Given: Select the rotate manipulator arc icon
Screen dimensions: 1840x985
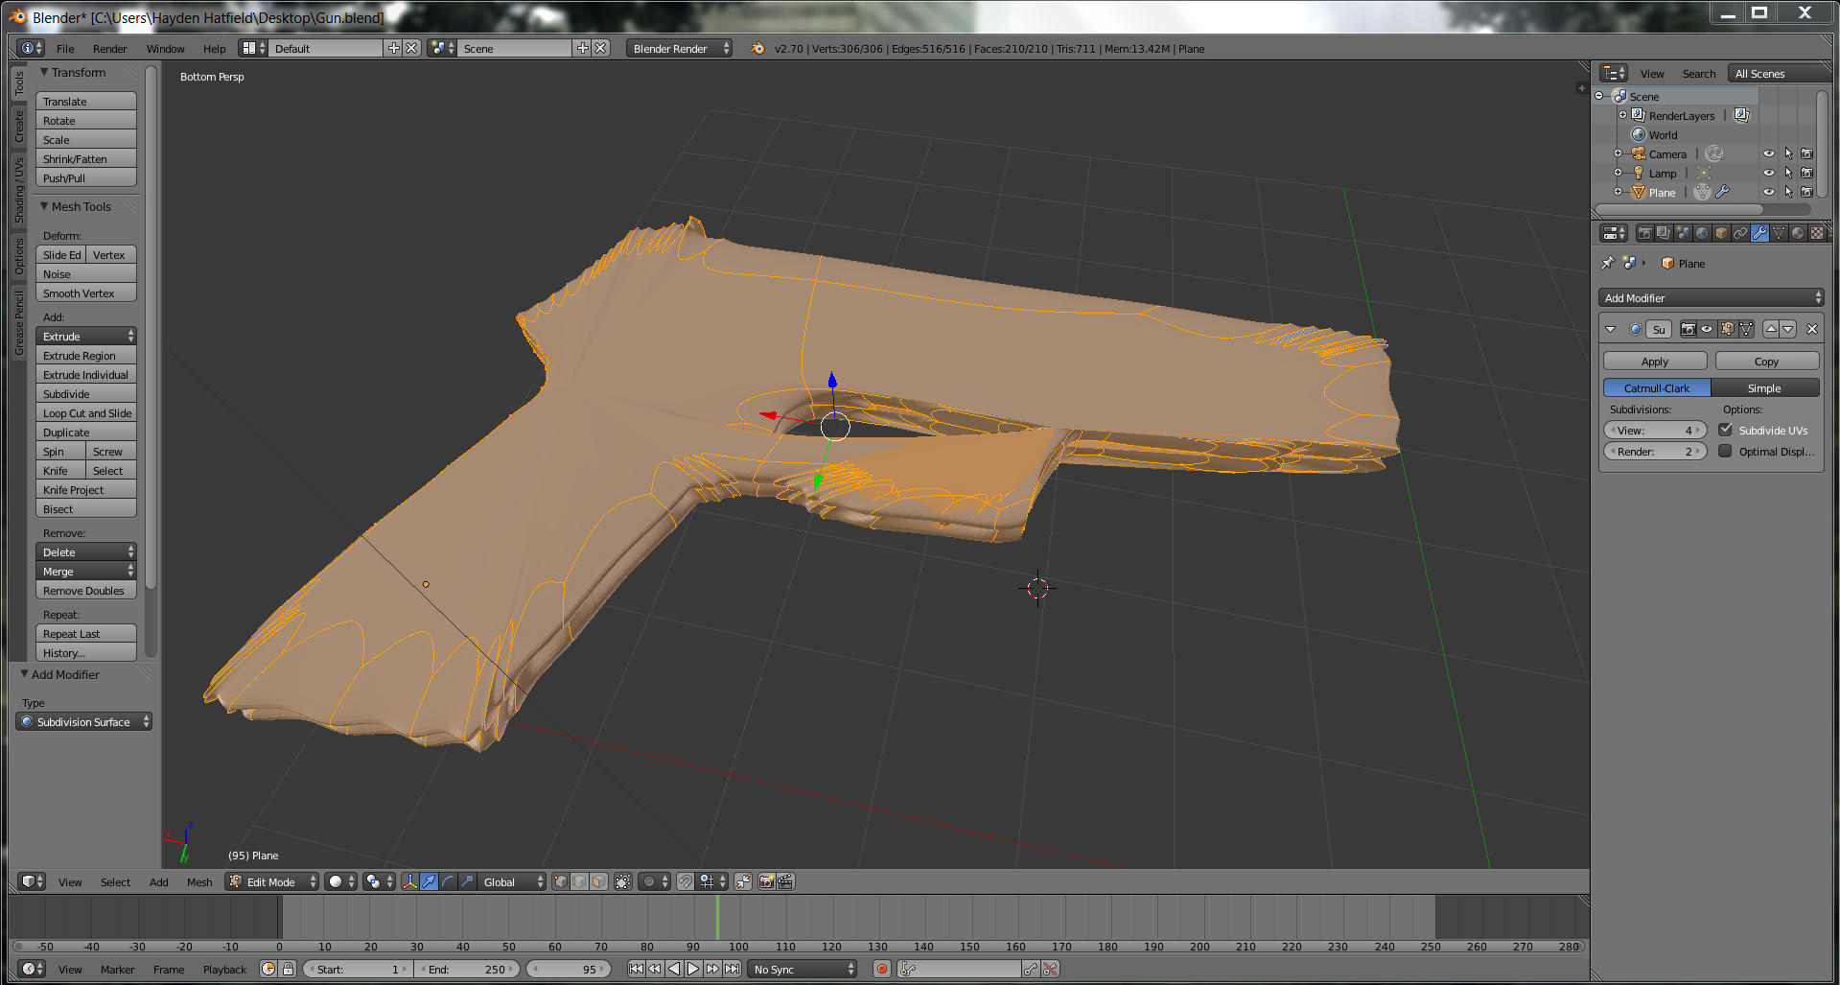Looking at the screenshot, I should pyautogui.click(x=448, y=881).
